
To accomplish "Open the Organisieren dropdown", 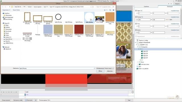I will coord(6,10).
